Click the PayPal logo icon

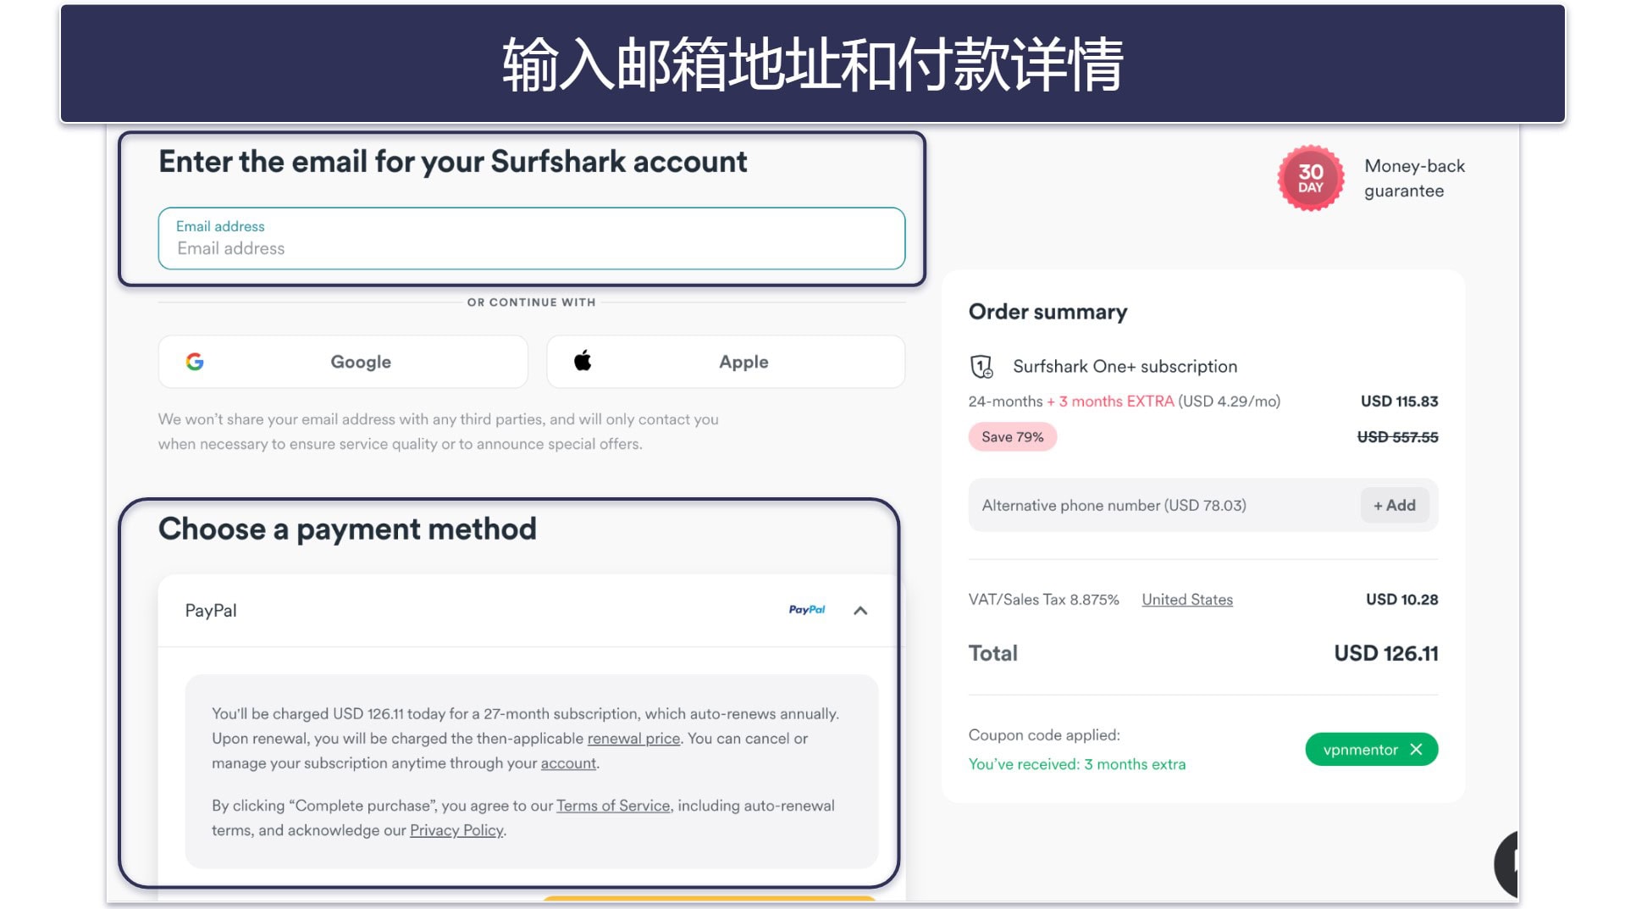(806, 610)
